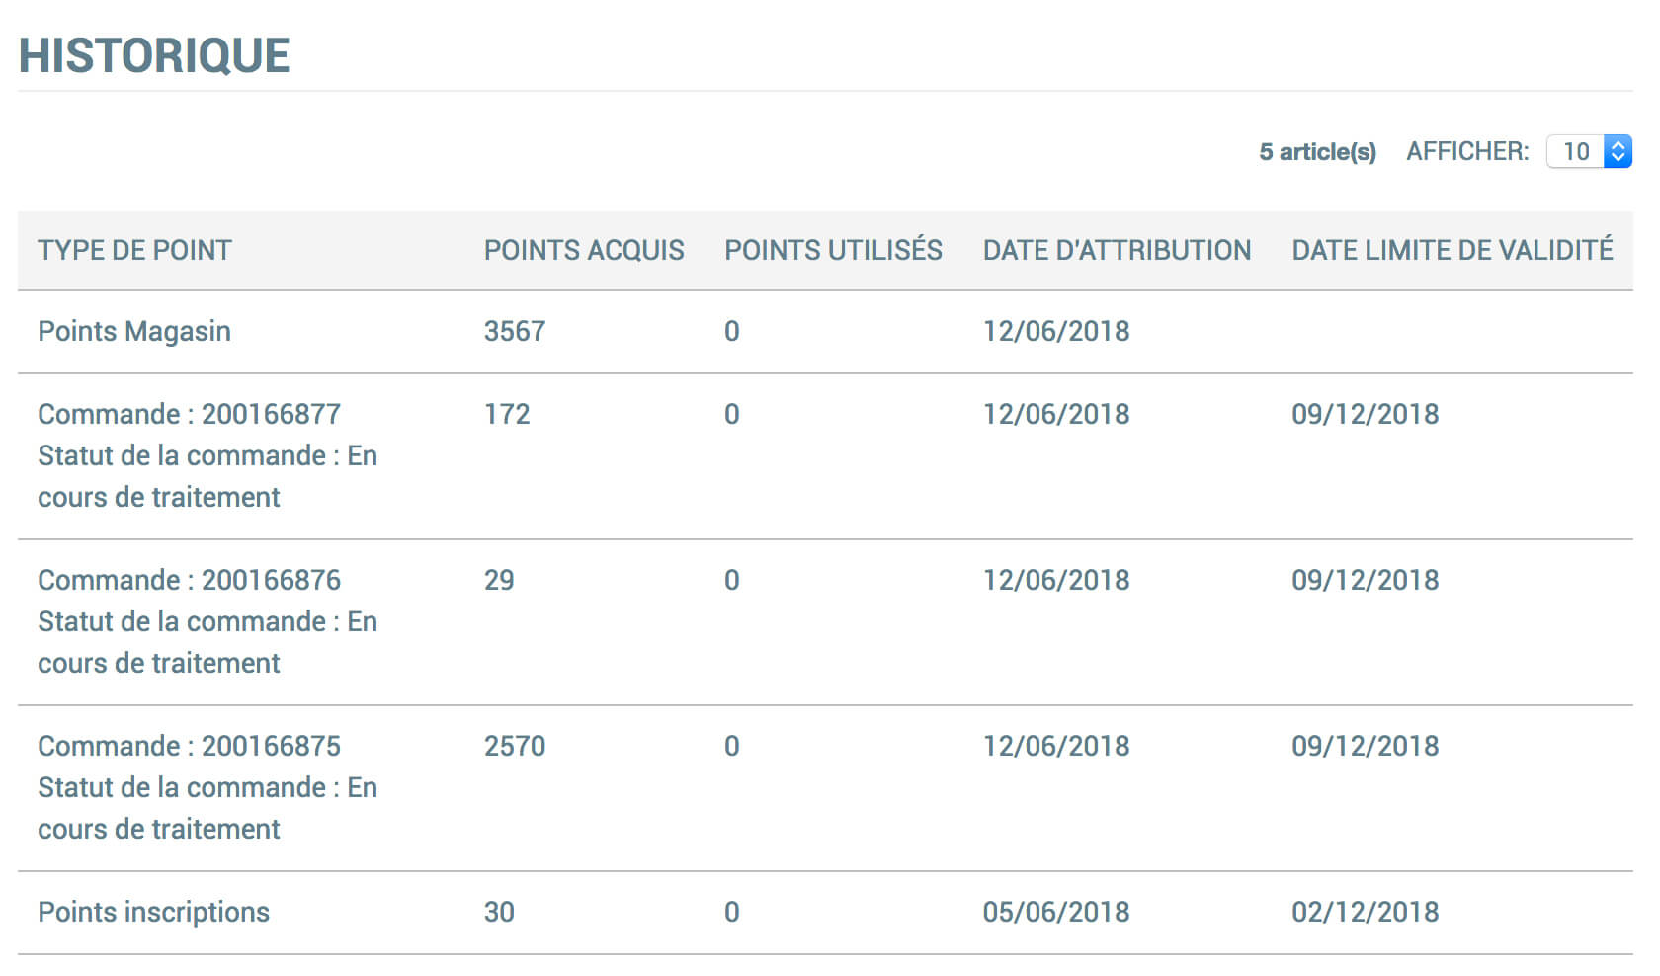Select the Points inscriptions row label

[x=153, y=912]
